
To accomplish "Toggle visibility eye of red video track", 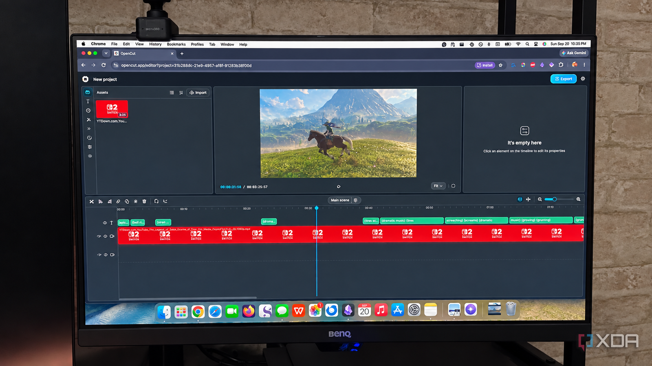I will tap(106, 236).
